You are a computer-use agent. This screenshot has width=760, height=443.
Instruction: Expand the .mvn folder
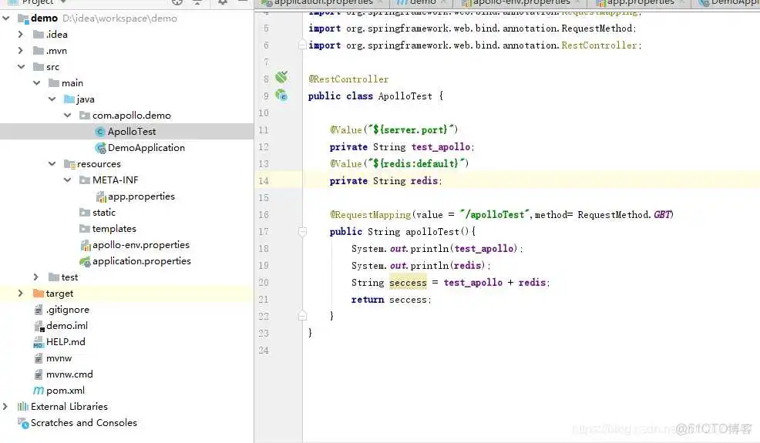pos(20,50)
